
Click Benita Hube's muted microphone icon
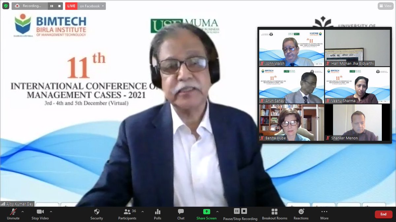click(x=263, y=138)
